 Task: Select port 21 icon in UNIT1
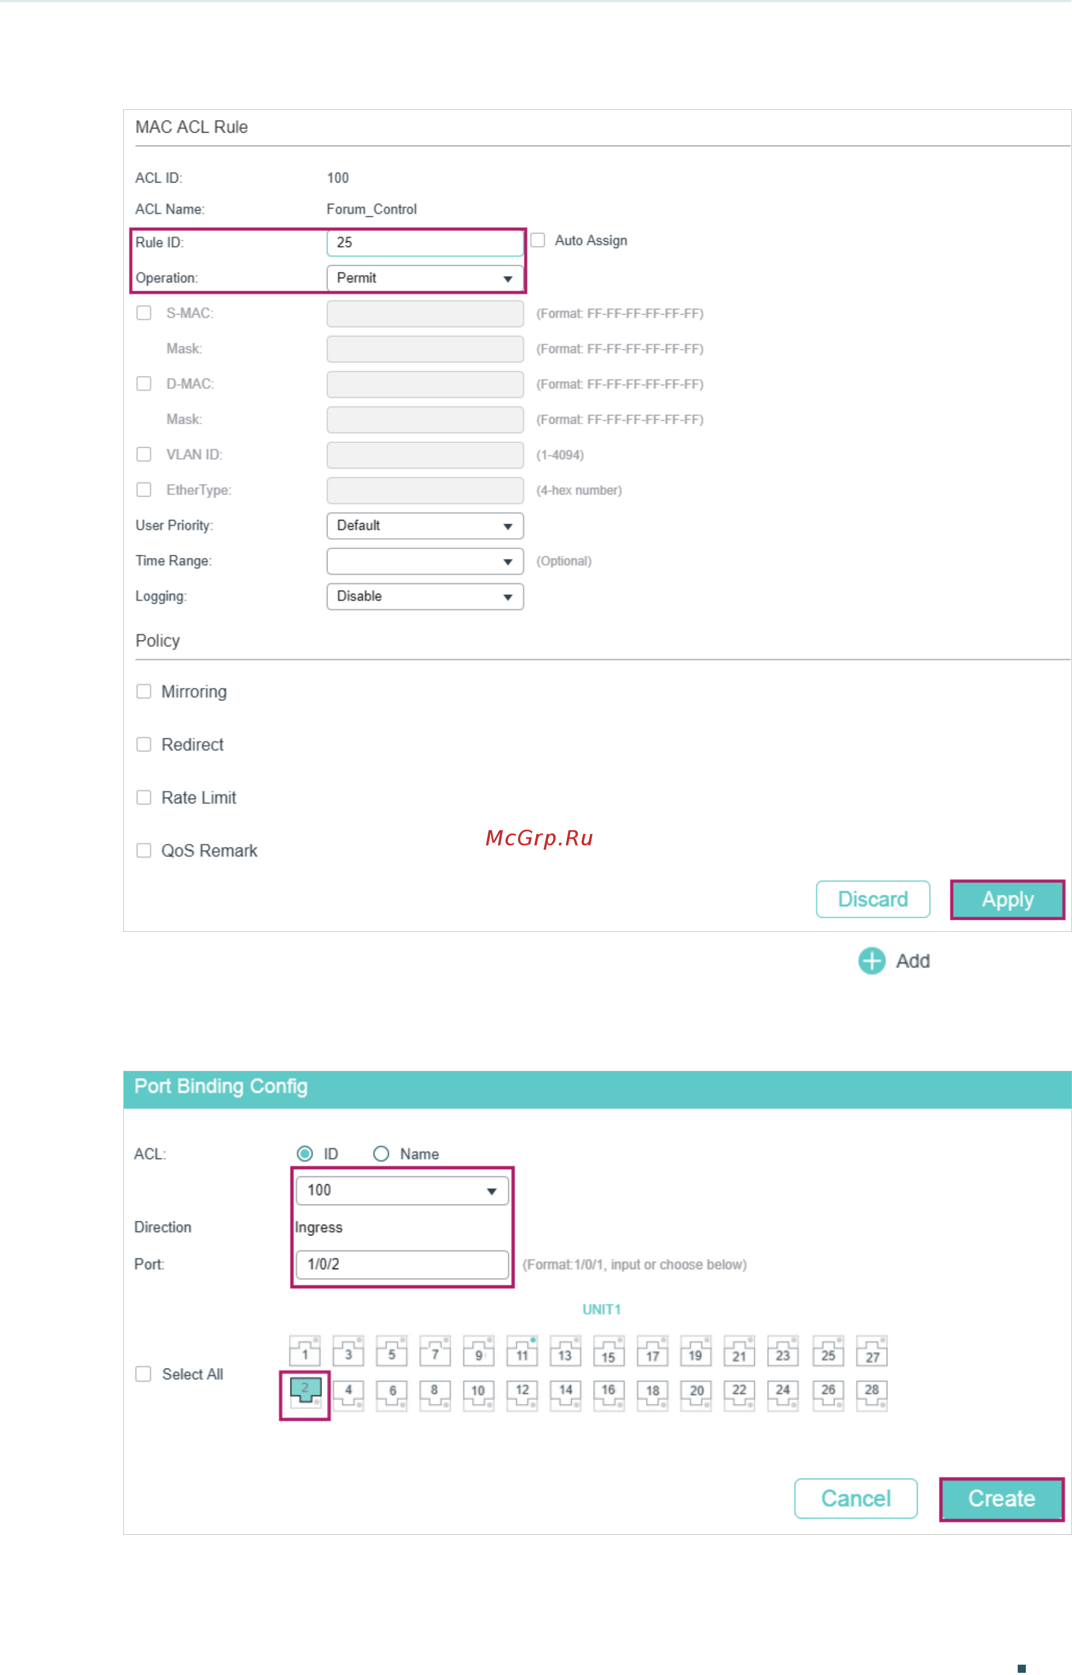click(739, 1352)
